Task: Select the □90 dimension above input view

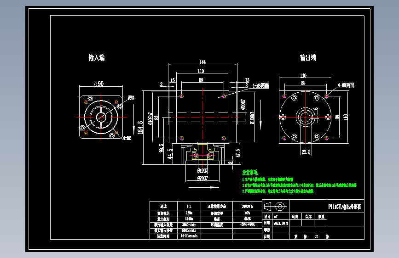Action: (x=99, y=84)
